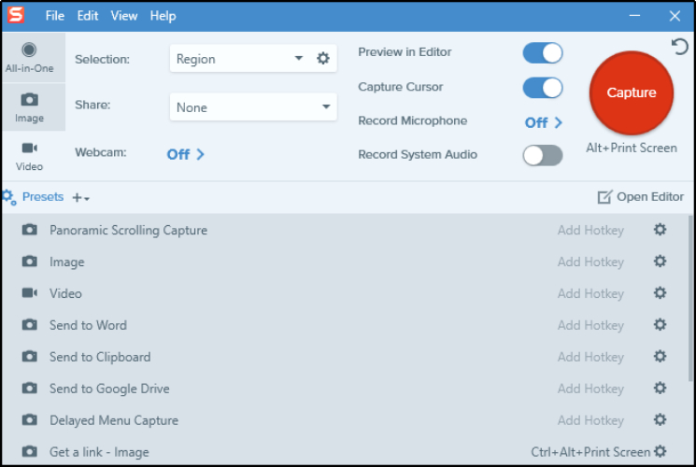Screen dimensions: 696x467
Task: Open settings gear for Delayed Menu Capture
Action: pos(660,420)
